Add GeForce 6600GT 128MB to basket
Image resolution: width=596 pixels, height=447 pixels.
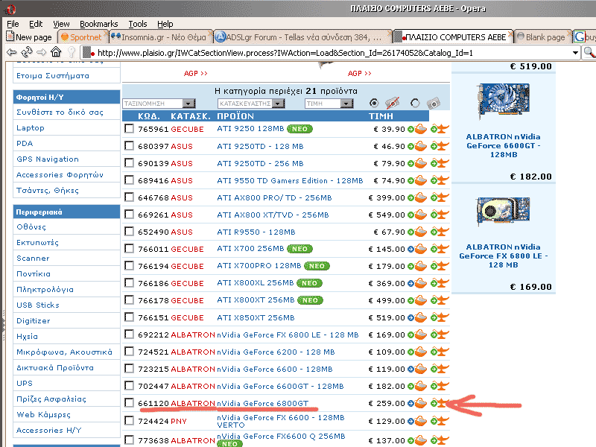point(417,386)
